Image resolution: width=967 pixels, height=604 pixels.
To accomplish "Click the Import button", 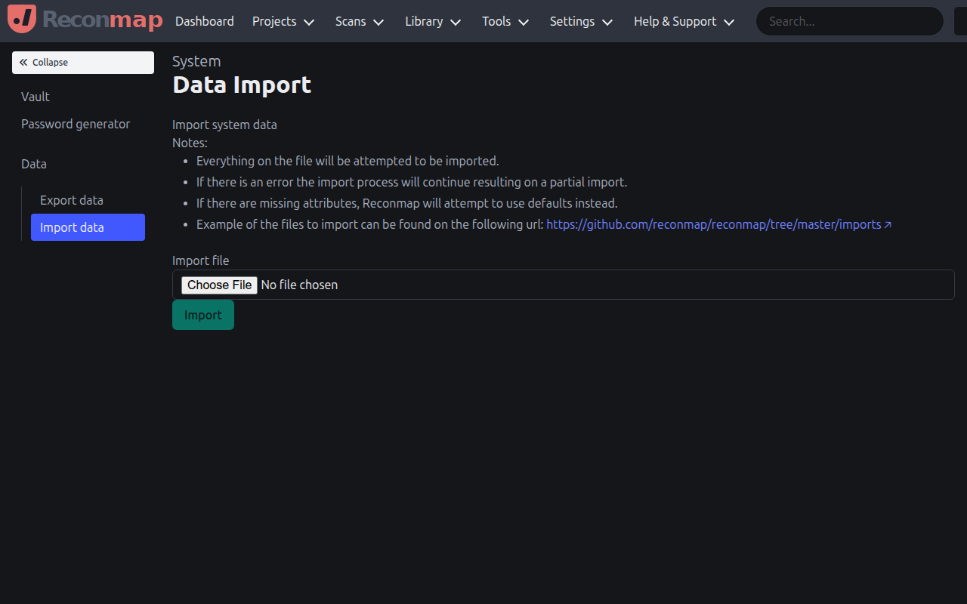I will [x=202, y=315].
